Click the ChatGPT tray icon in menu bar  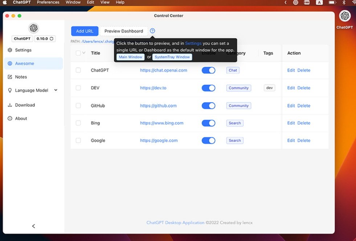pos(295,2)
